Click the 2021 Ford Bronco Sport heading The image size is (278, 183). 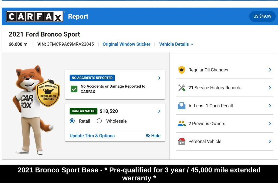(x=44, y=34)
